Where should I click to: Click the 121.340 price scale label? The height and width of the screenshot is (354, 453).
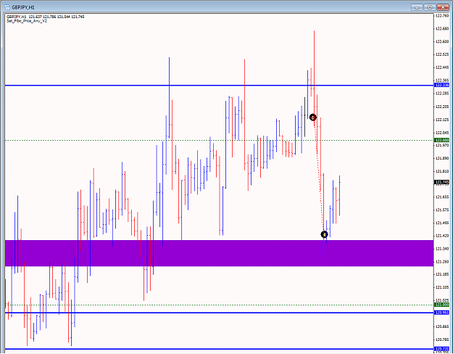coord(442,249)
